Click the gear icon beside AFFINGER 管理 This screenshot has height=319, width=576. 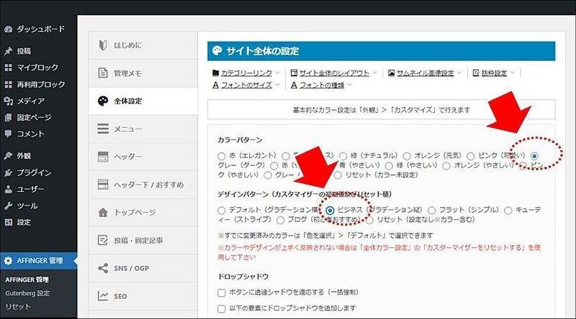(x=8, y=261)
